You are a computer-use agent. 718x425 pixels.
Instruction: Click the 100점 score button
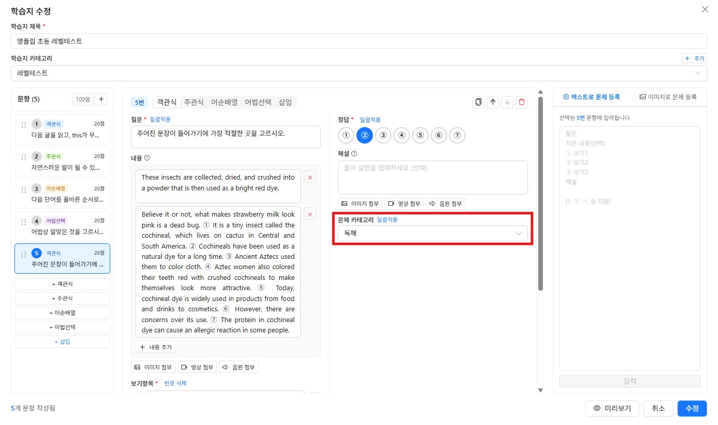[x=82, y=99]
